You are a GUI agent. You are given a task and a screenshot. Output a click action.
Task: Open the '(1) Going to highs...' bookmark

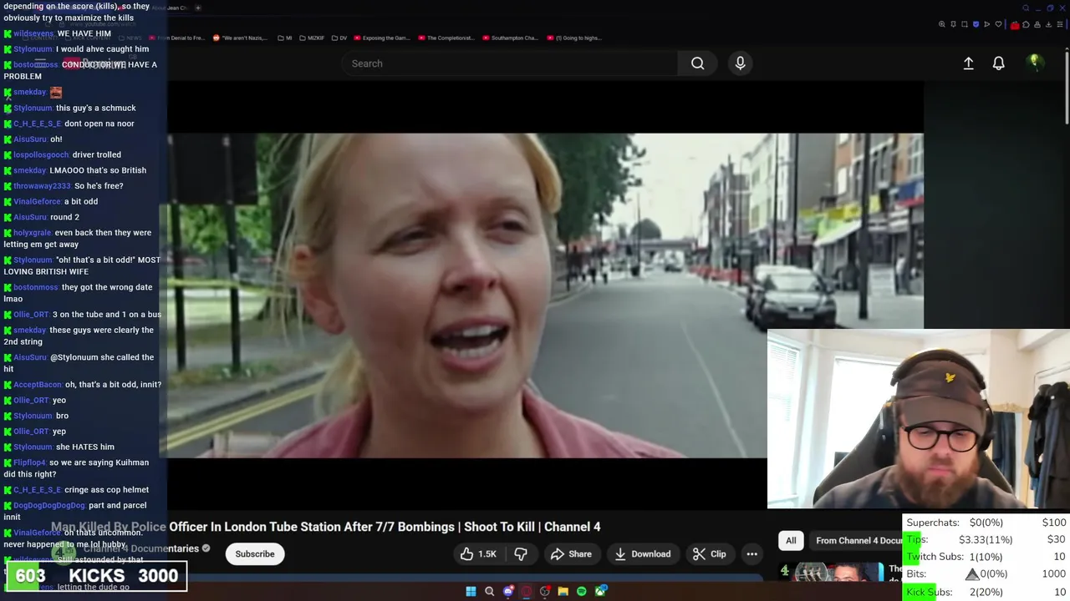573,38
